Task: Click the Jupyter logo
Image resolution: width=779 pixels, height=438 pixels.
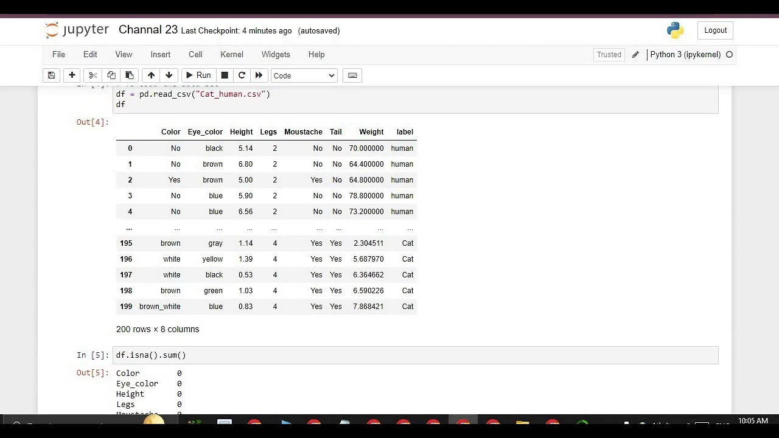Action: pyautogui.click(x=77, y=30)
